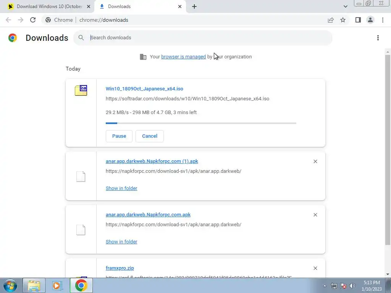Remove Napkforpc.com.apk from list
The width and height of the screenshot is (391, 293).
315,215
